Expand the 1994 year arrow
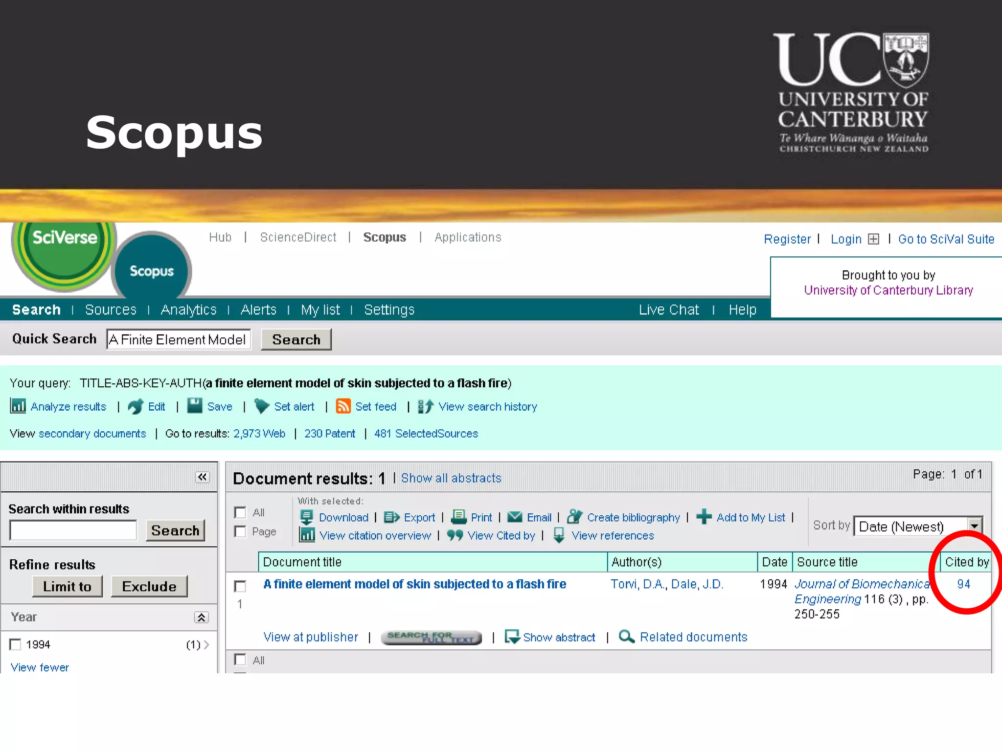This screenshot has width=1002, height=751. 206,644
